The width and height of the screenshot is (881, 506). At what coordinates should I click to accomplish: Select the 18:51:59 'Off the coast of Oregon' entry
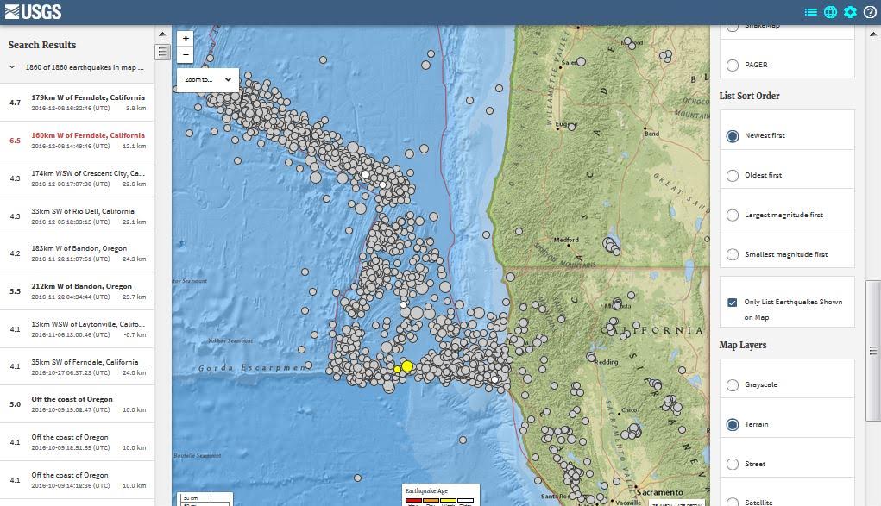coord(77,442)
